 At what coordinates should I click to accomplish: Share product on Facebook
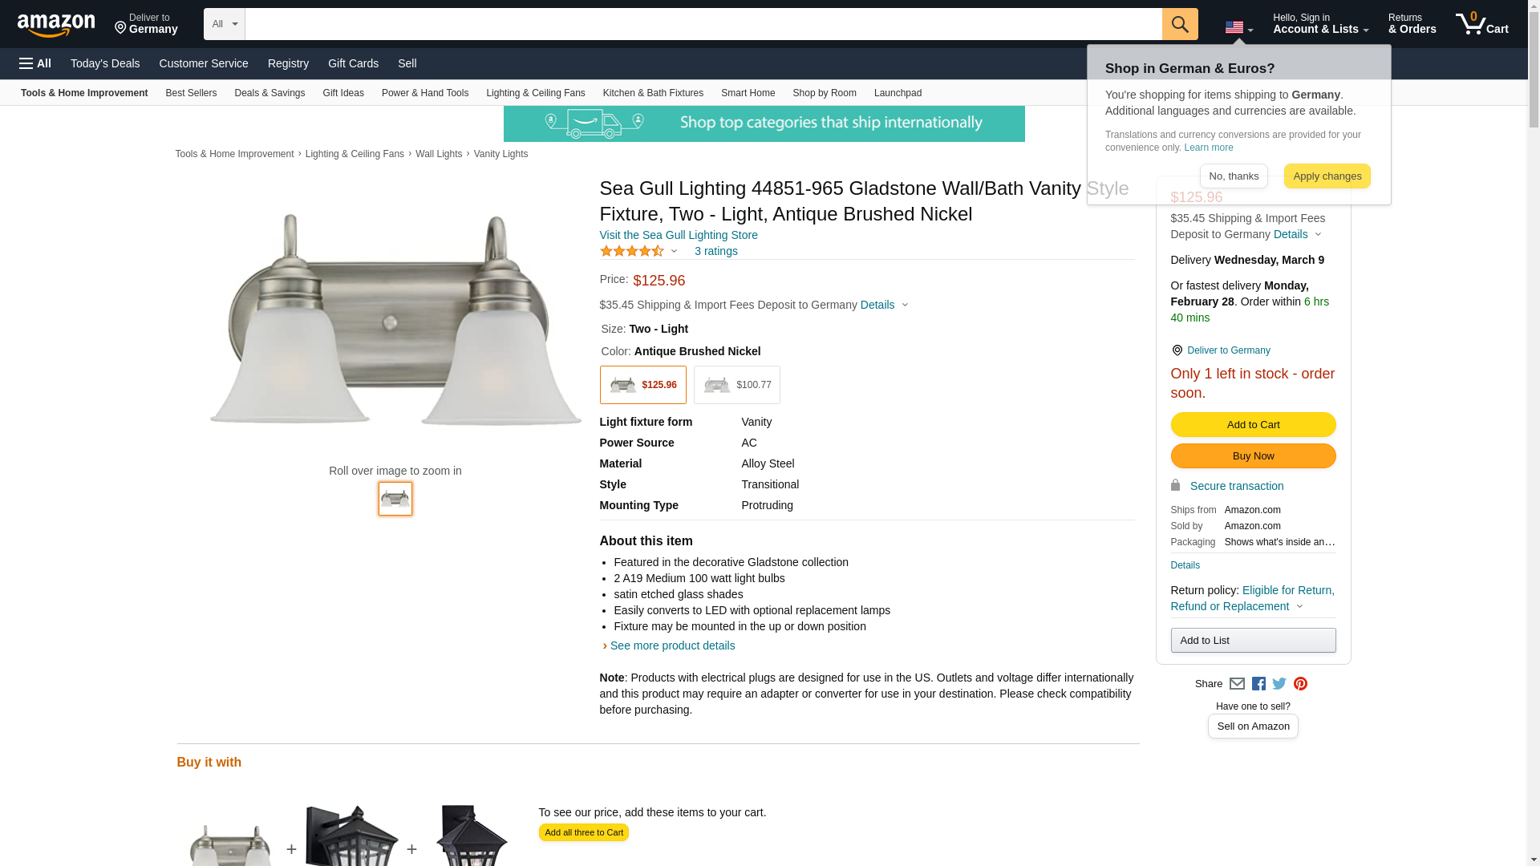pyautogui.click(x=1258, y=684)
